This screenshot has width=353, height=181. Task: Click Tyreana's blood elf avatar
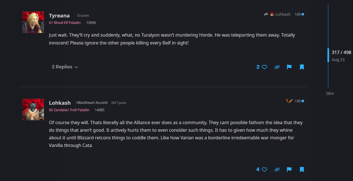tap(33, 22)
